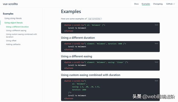
Task: Open the vue-scrollto home logo link
Action: pyautogui.click(x=10, y=4)
